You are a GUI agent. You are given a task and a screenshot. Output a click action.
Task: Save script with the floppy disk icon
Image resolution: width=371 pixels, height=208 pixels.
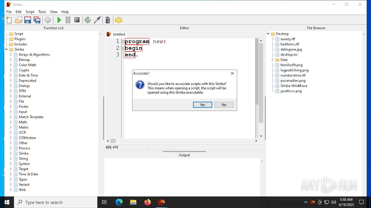(28, 20)
